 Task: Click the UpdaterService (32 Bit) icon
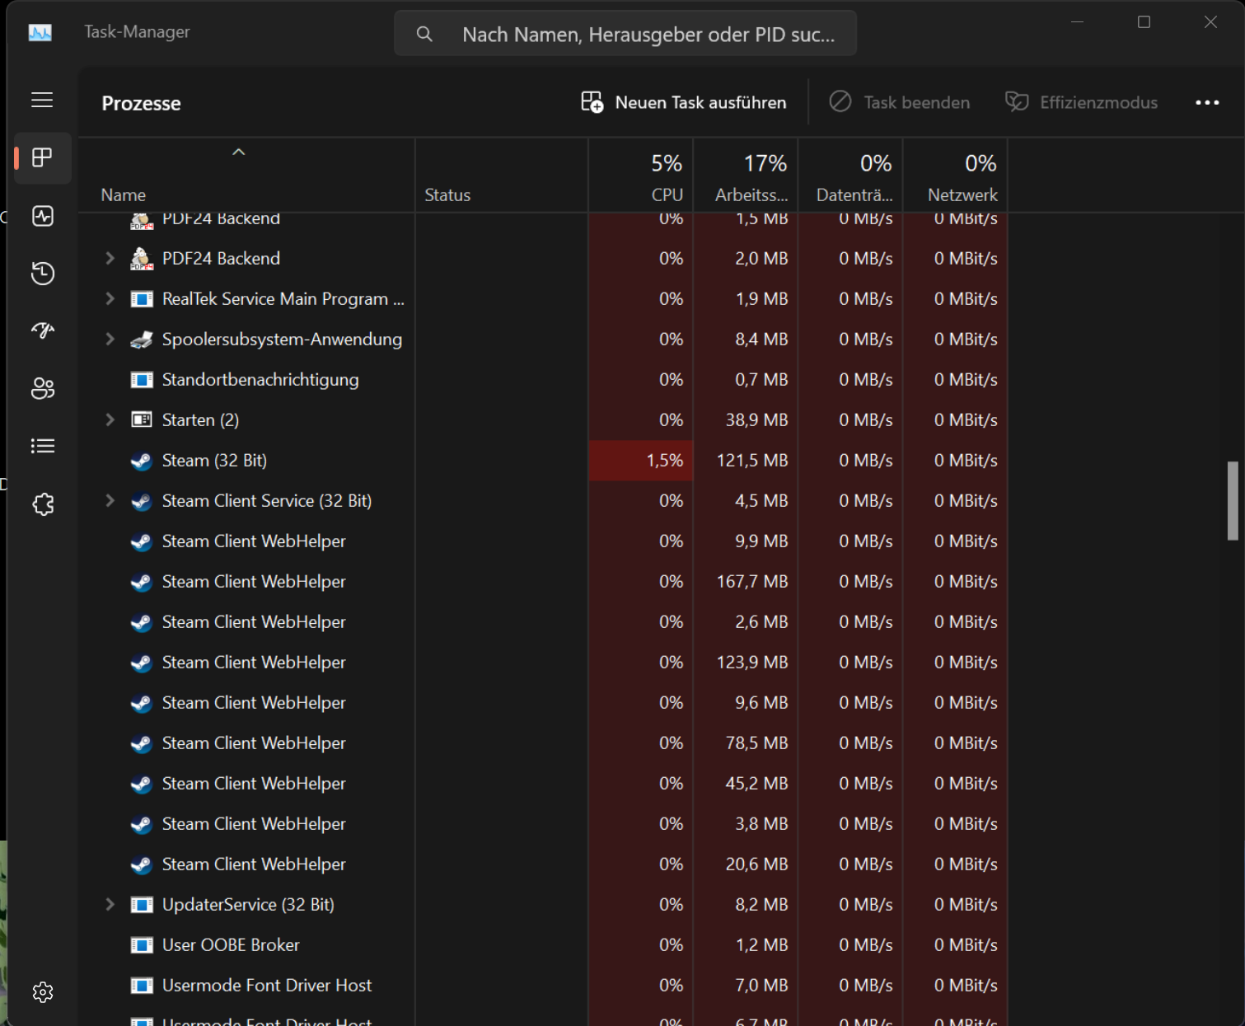click(x=142, y=905)
